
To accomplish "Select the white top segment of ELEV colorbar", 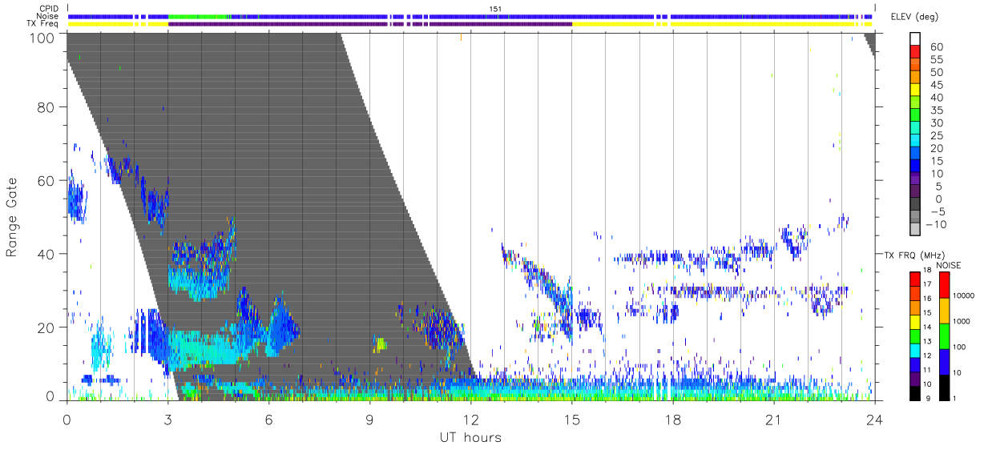I will [x=915, y=39].
